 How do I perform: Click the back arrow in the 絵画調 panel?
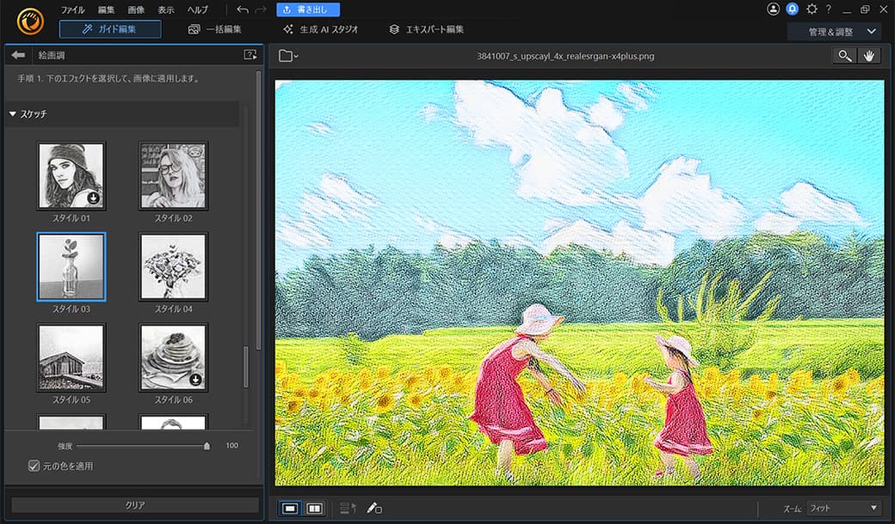(18, 53)
